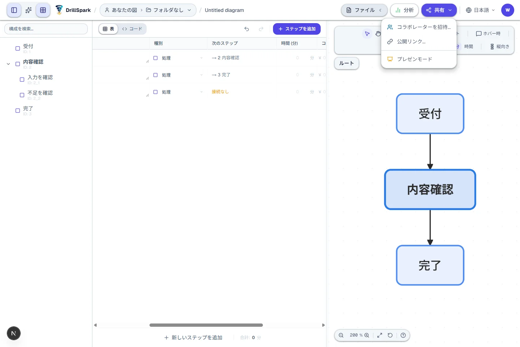Click 新しいステップを追加 at the table bottom
Screen dimensions: 520x347
[194, 338]
